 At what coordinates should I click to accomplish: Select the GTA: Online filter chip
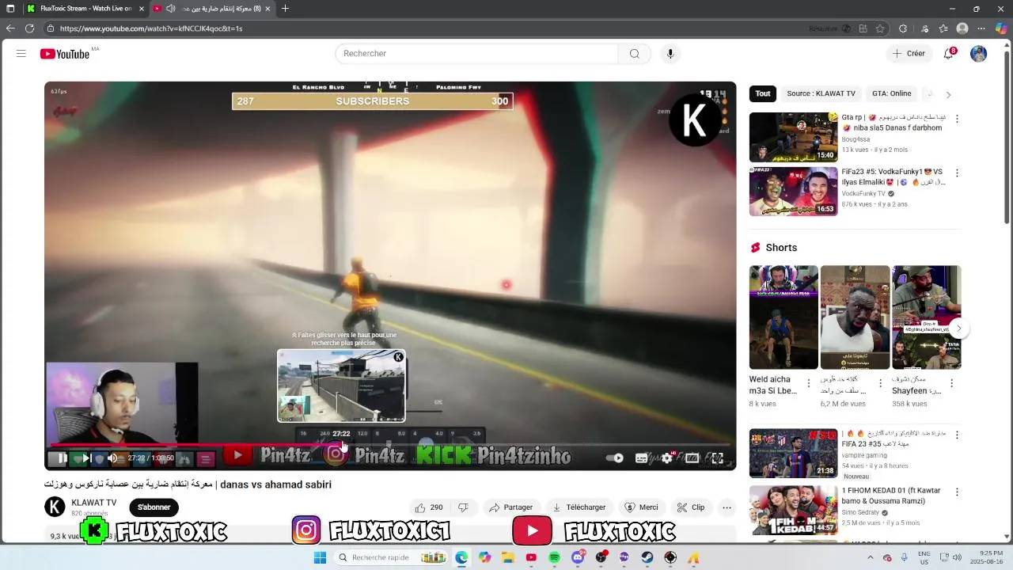click(892, 93)
